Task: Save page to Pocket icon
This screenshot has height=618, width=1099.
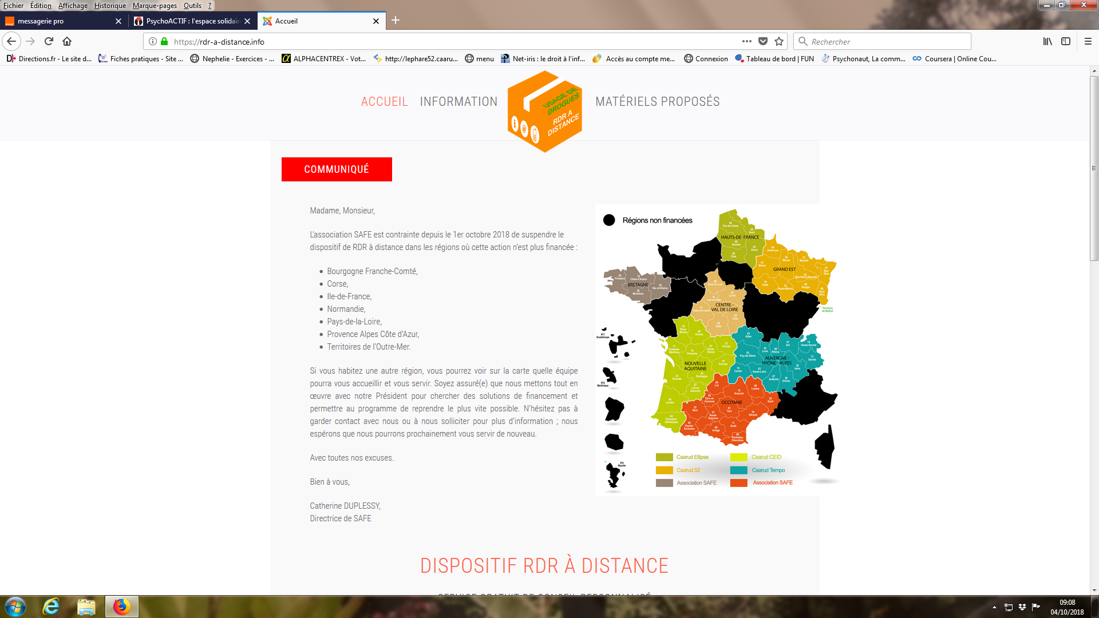Action: click(x=763, y=41)
